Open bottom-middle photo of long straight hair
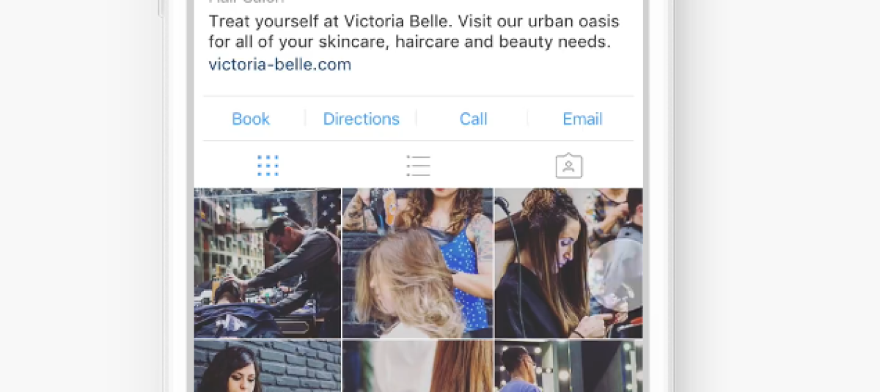The width and height of the screenshot is (880, 392). point(418,366)
